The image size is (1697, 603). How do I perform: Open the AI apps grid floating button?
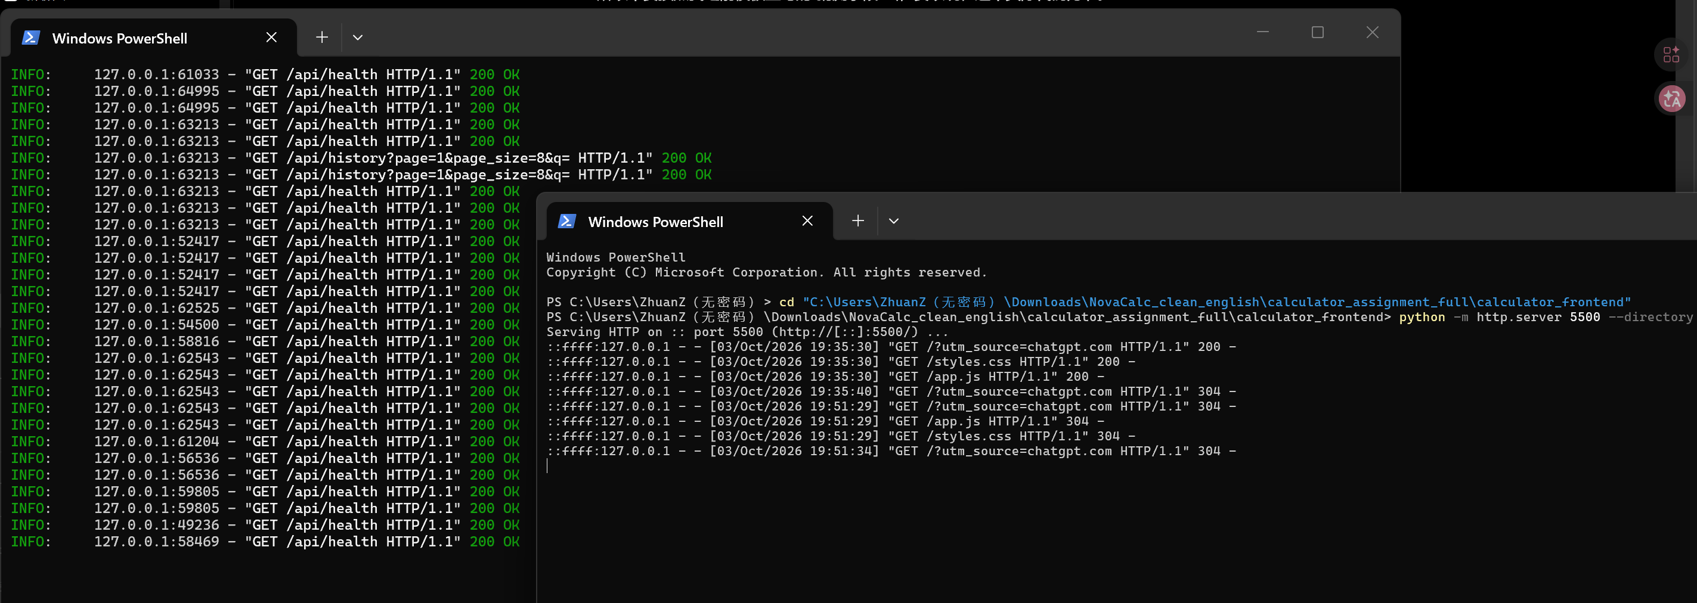click(1671, 55)
